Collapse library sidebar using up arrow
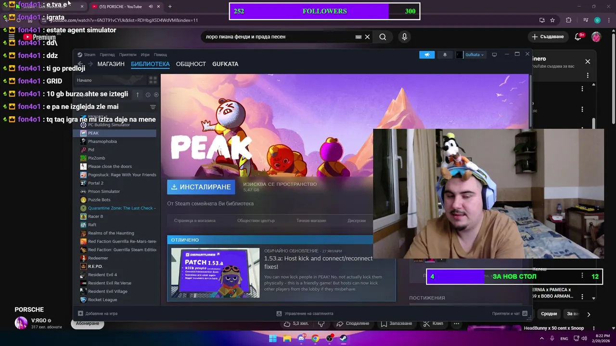The width and height of the screenshot is (616, 346). [x=138, y=95]
